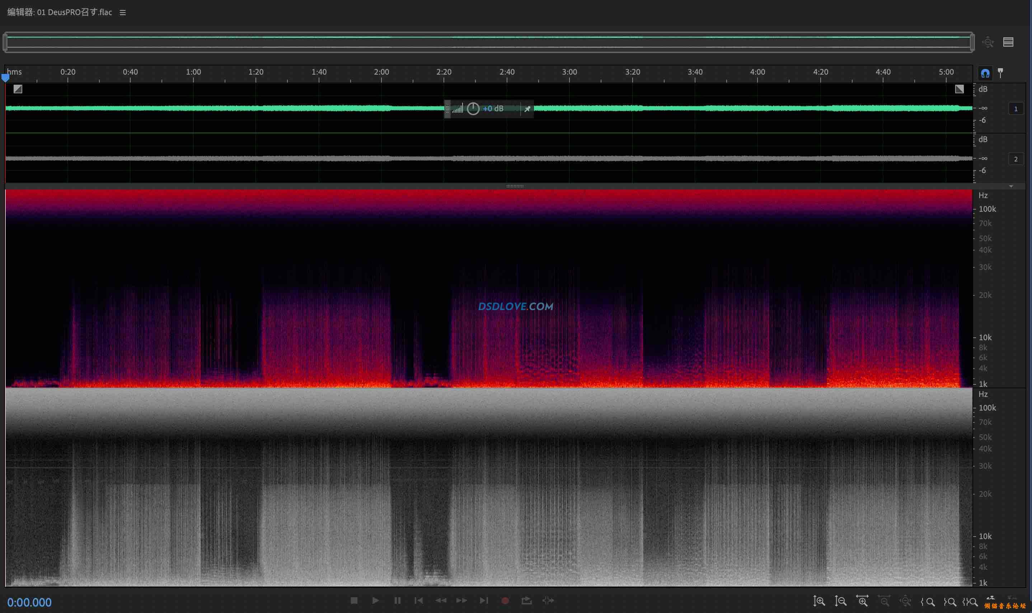The width and height of the screenshot is (1032, 613).
Task: Pause playback with the Pause button
Action: (x=397, y=600)
